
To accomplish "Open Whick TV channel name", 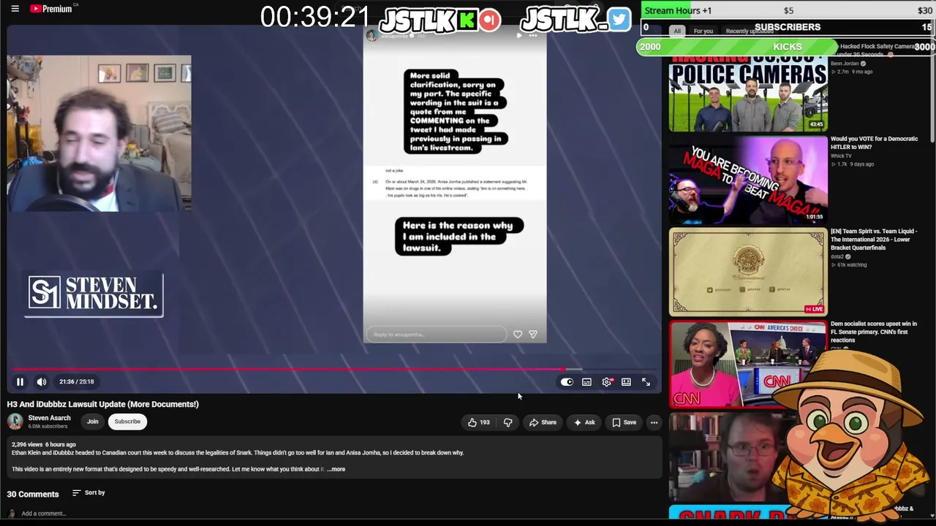I will coord(841,156).
